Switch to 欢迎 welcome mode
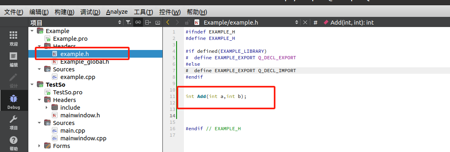This screenshot has height=152, width=450. click(x=14, y=38)
